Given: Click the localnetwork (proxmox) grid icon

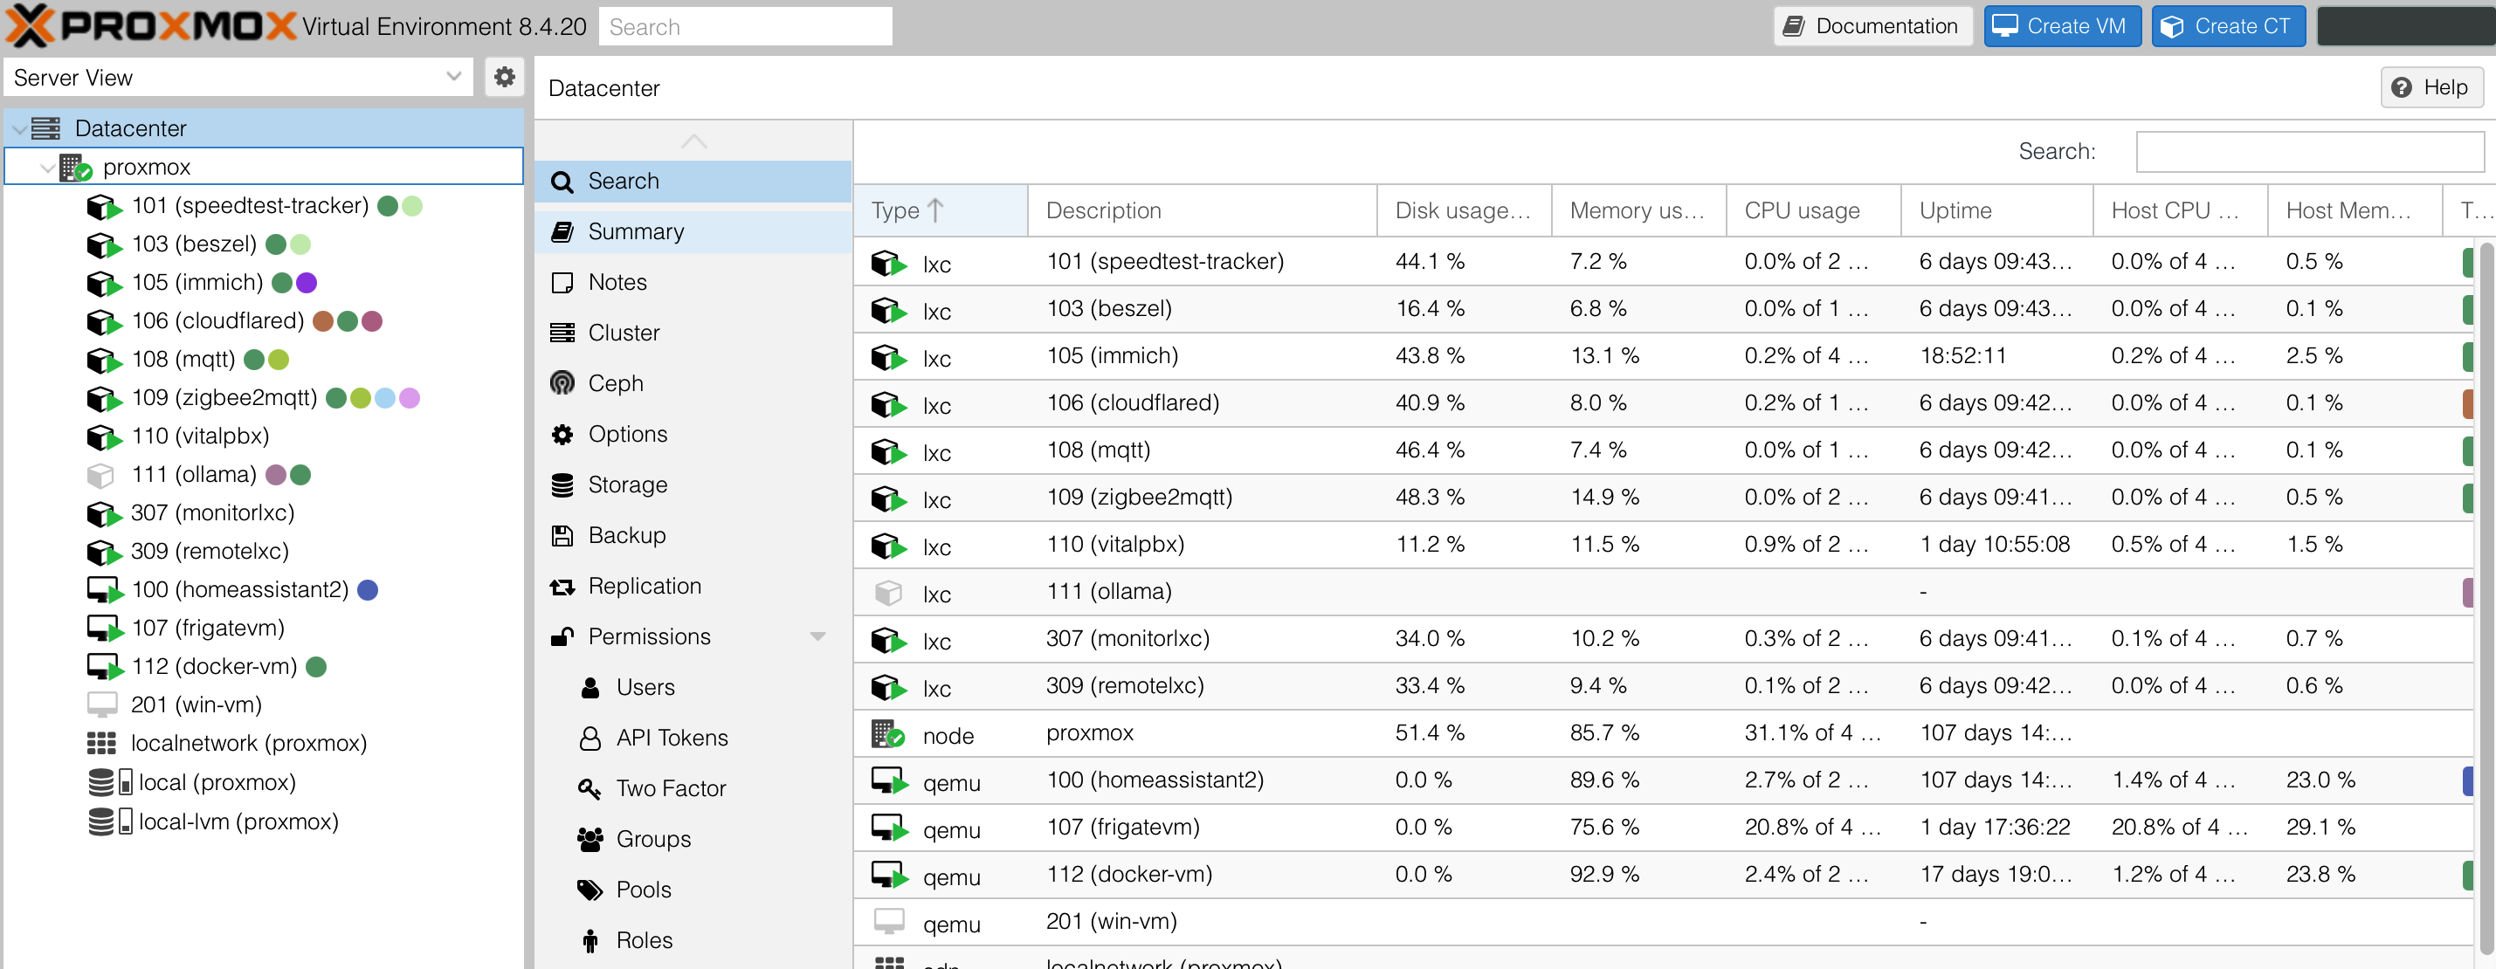Looking at the screenshot, I should point(101,743).
